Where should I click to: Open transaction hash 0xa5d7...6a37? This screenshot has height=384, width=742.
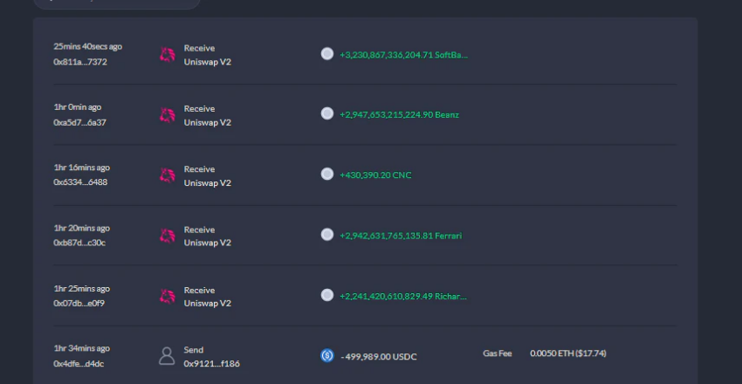[x=79, y=122]
